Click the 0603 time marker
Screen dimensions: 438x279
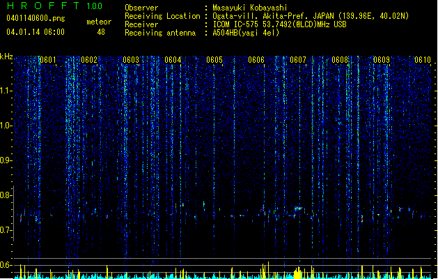point(131,60)
